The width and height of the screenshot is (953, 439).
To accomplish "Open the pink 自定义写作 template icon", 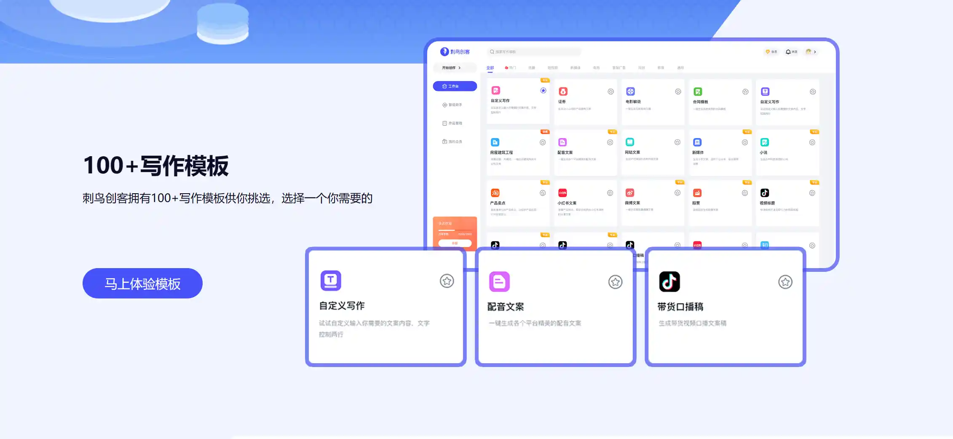I will (x=496, y=90).
